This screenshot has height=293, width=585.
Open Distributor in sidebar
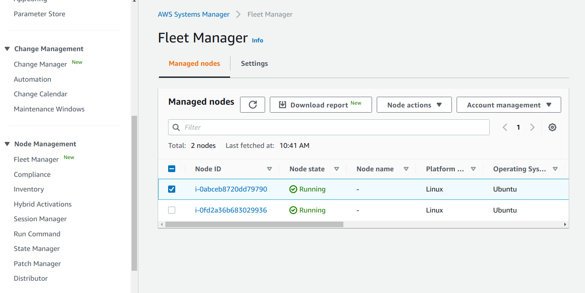pyautogui.click(x=31, y=278)
